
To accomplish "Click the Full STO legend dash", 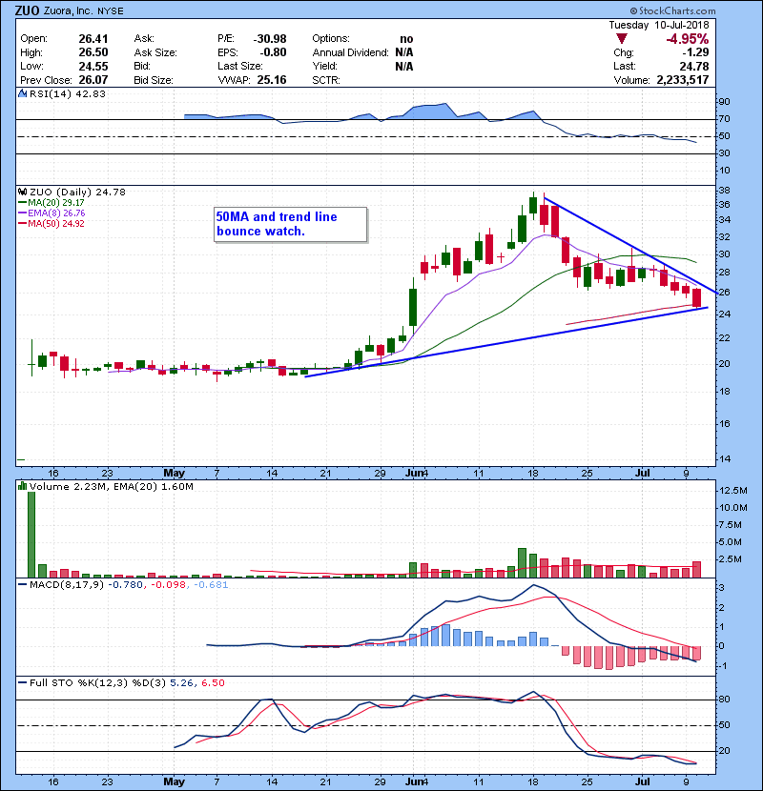I will pos(22,683).
